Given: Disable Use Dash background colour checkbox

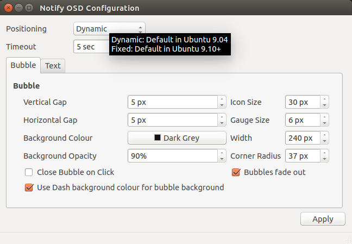Looking at the screenshot, I should [29, 187].
